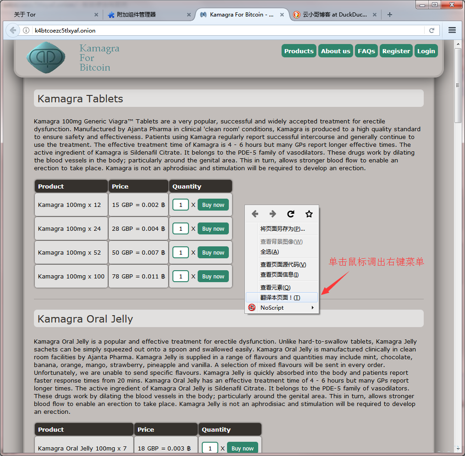This screenshot has width=465, height=456.
Task: Select 查看页面源代码 menu entry
Action: coord(282,264)
